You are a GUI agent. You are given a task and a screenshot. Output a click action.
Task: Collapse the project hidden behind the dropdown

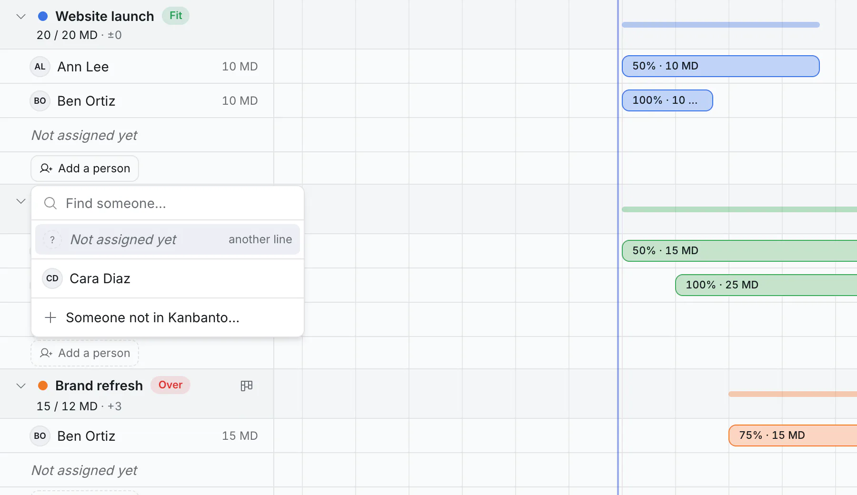click(21, 201)
